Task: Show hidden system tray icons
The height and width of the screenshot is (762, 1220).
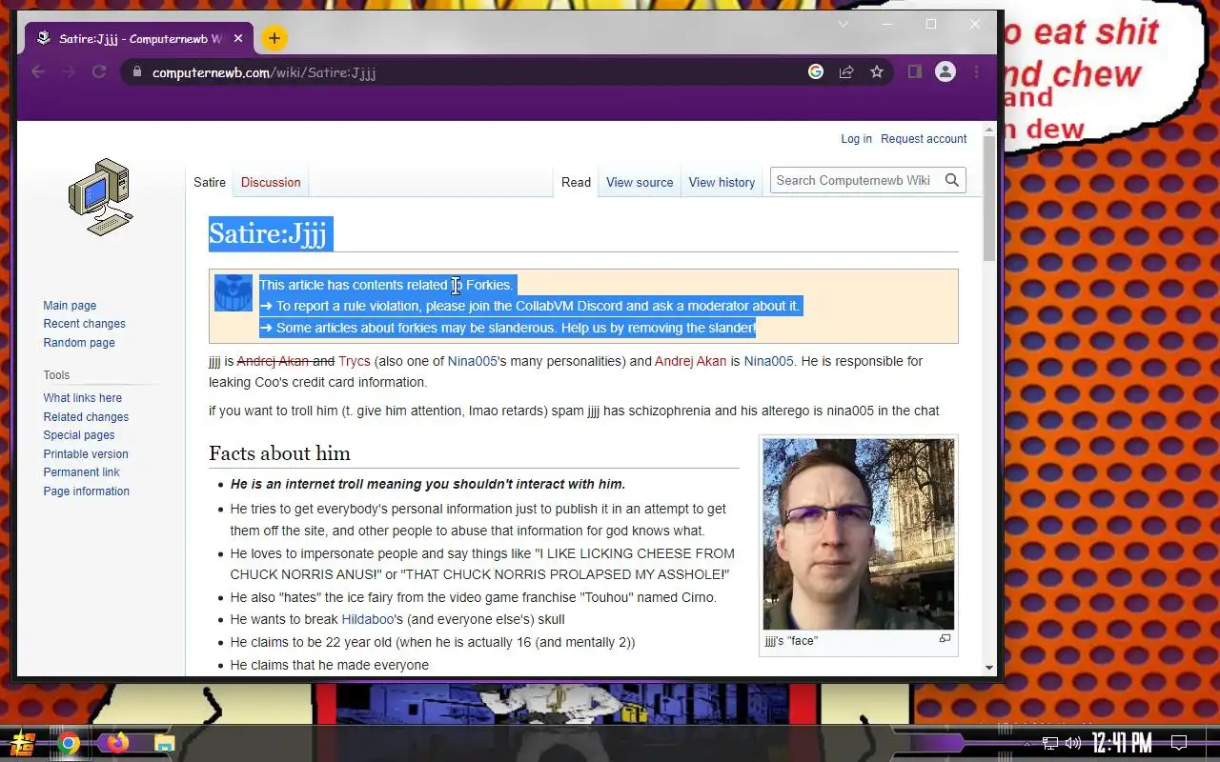Action: click(1027, 743)
